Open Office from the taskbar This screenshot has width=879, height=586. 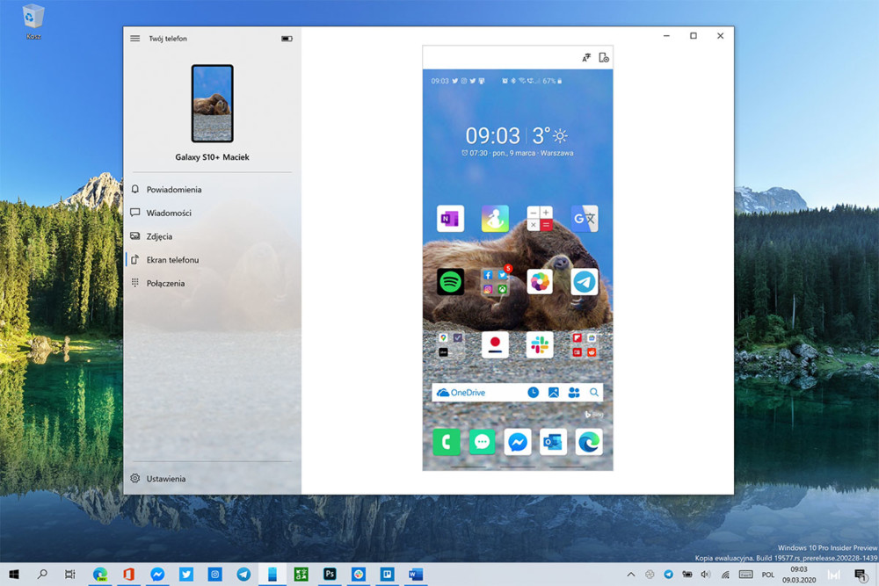click(129, 575)
